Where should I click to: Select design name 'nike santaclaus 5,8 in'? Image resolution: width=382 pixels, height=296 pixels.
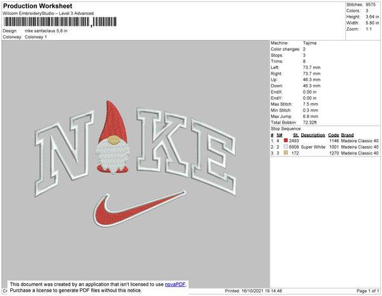pos(46,31)
